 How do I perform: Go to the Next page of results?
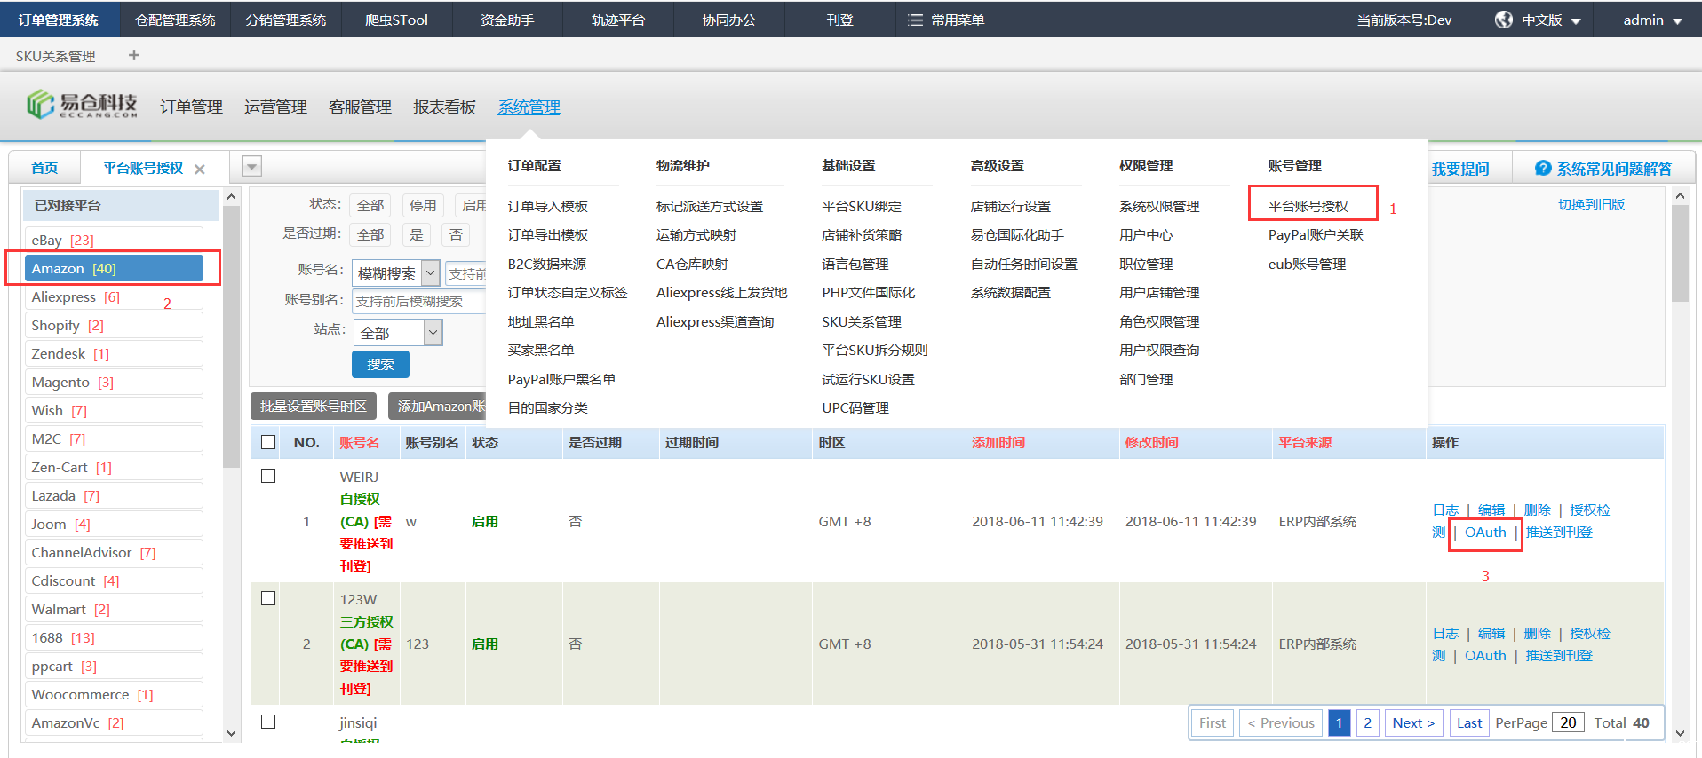(1412, 722)
